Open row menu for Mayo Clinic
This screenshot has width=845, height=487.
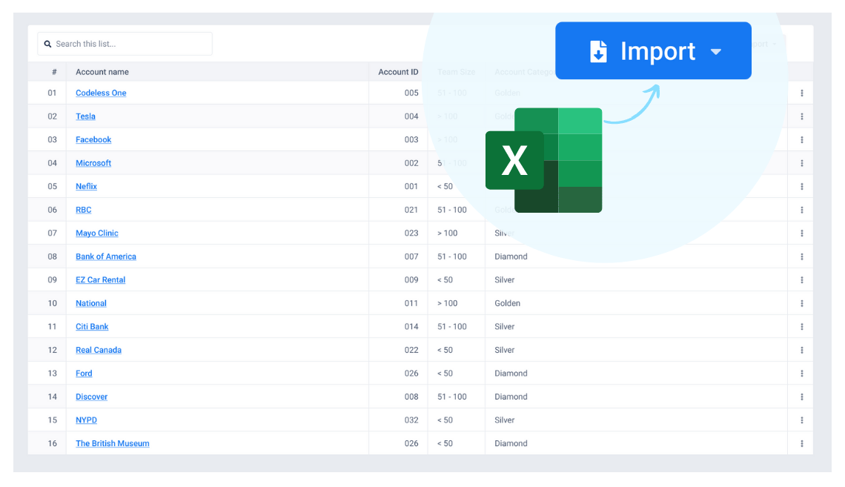(x=802, y=233)
